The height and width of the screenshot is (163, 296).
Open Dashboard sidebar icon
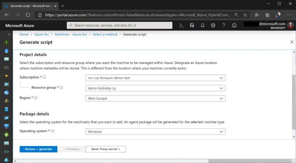click(7, 59)
